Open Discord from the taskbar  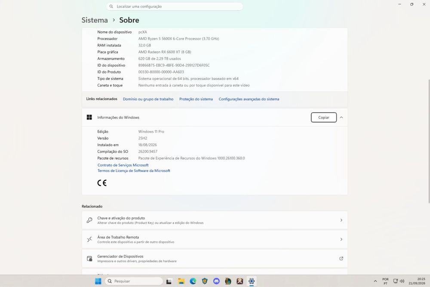point(216,281)
